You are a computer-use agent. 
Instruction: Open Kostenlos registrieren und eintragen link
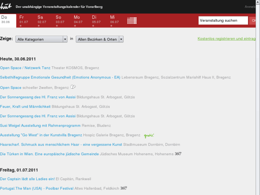click(x=226, y=39)
